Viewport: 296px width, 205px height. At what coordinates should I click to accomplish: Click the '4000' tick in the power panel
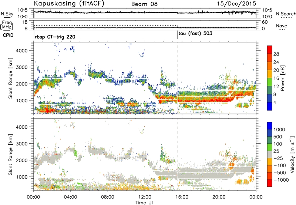[21, 51]
